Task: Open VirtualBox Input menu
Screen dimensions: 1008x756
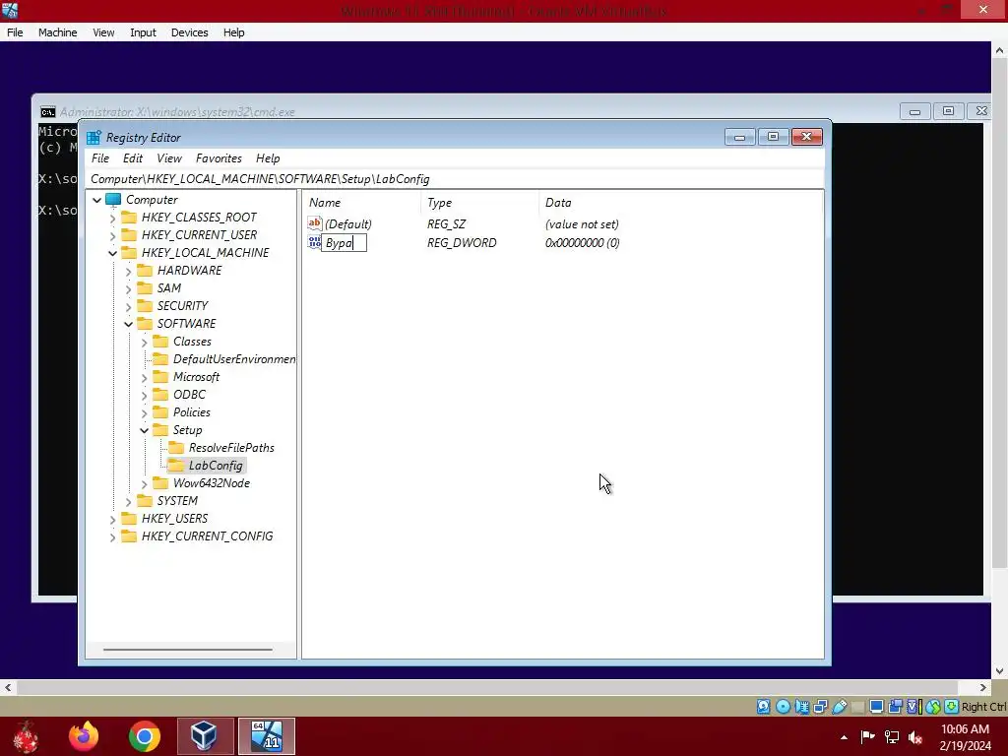Action: (x=143, y=32)
